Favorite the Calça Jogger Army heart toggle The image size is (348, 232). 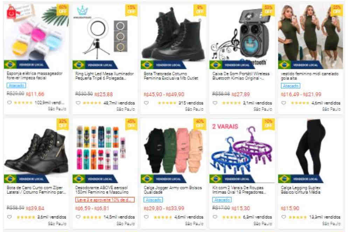(146, 217)
